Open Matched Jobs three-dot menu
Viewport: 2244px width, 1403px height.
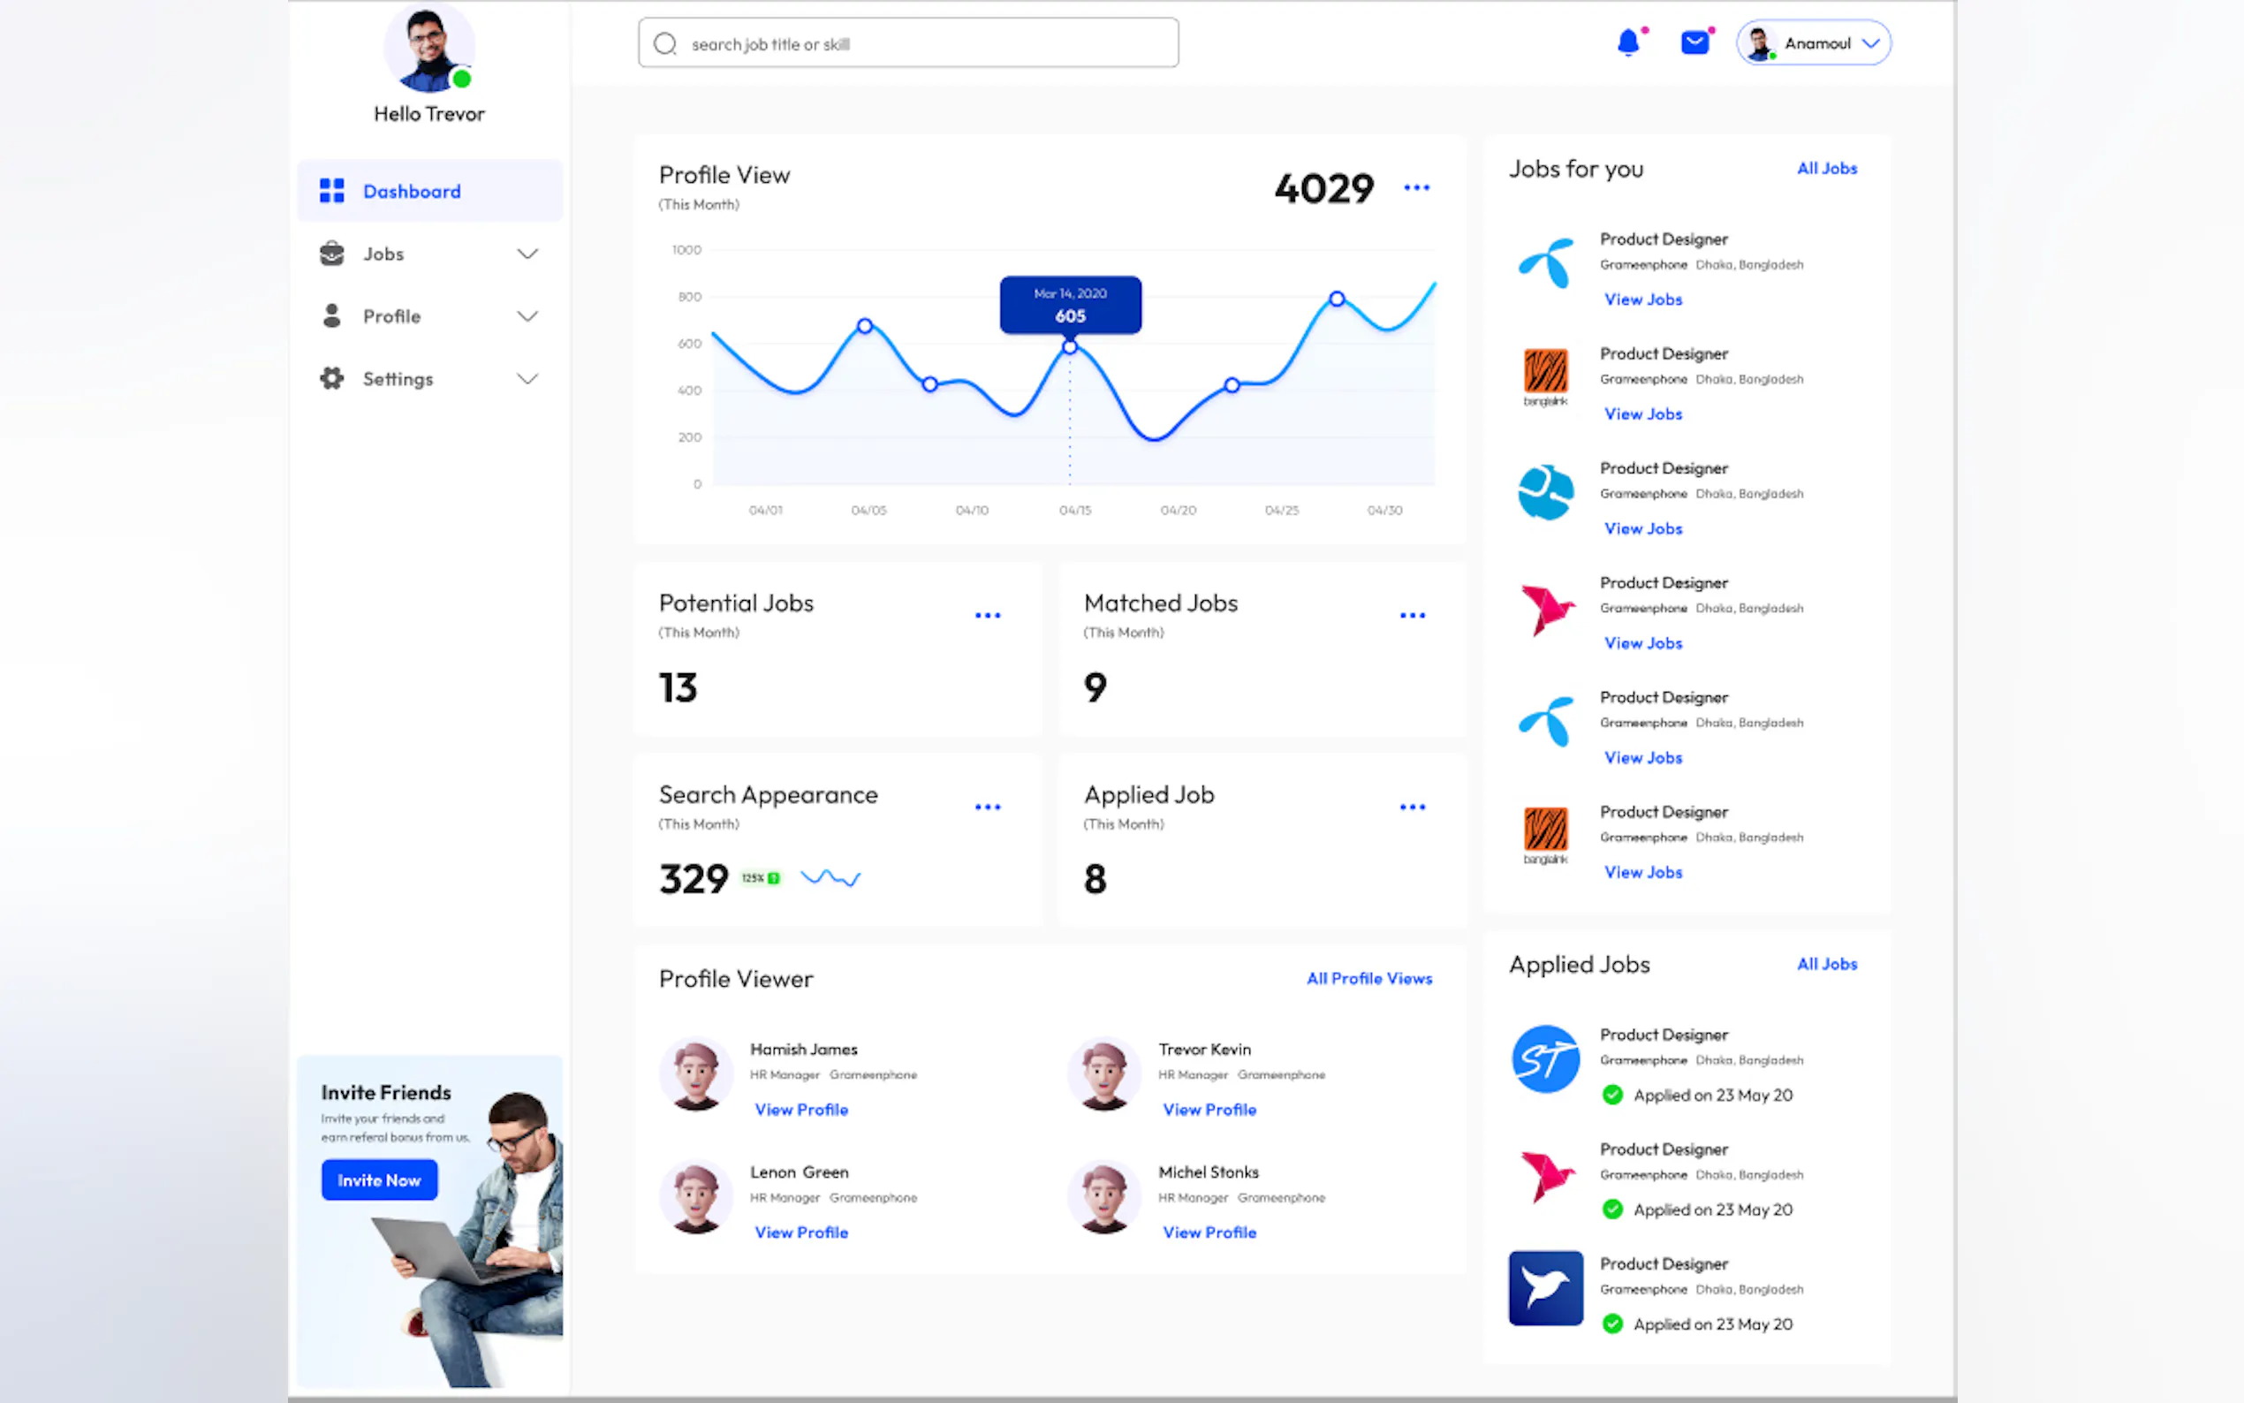pyautogui.click(x=1412, y=615)
